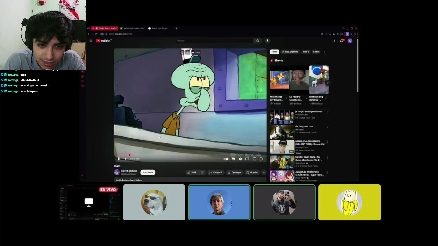Screen dimensions: 438x246
Task: Click the EN VIVO screen share tile
Action: click(x=89, y=202)
